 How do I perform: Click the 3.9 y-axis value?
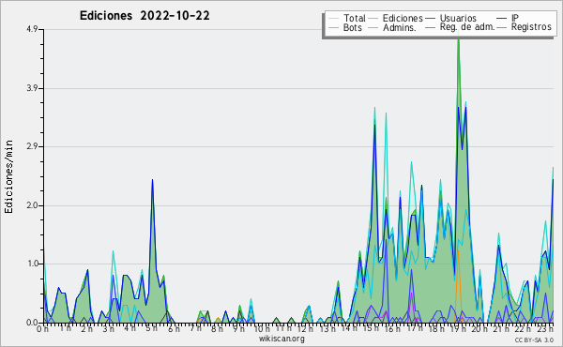coord(32,88)
